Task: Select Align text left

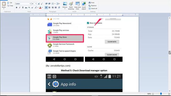Action: tap(46, 7)
